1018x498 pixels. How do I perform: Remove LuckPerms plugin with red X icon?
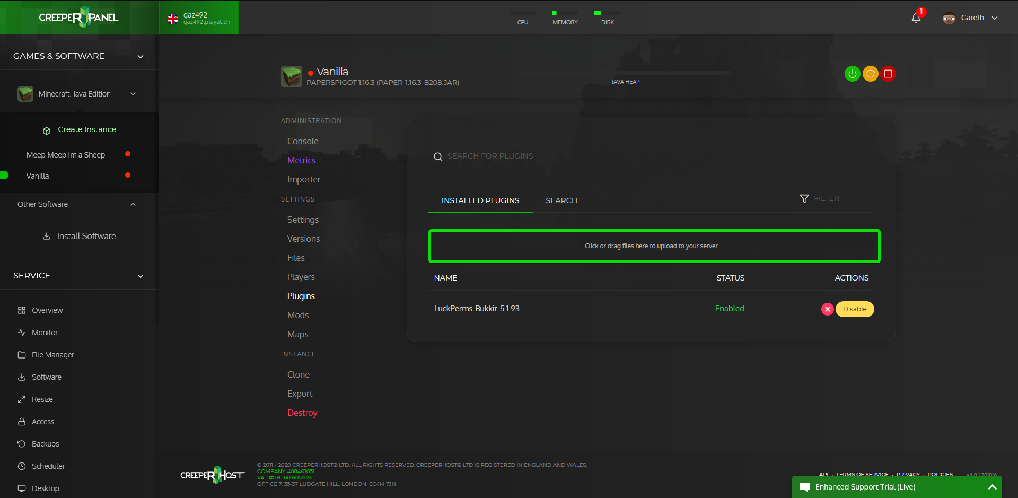(x=828, y=309)
